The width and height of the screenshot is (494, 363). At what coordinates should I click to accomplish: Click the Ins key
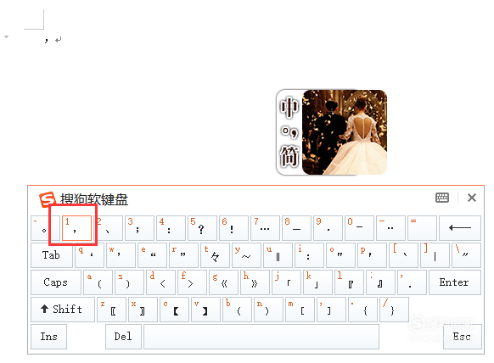pyautogui.click(x=49, y=337)
